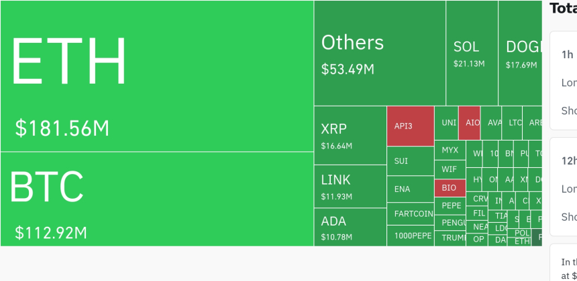Screen dimensions: 577x281
Task: Click the FARTCOIN tile
Action: point(410,214)
